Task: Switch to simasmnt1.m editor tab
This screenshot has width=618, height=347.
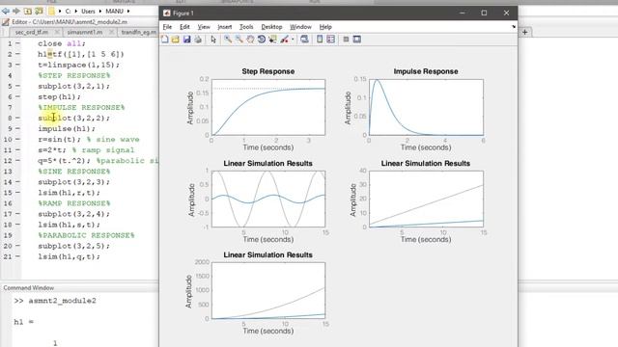Action: [84, 32]
